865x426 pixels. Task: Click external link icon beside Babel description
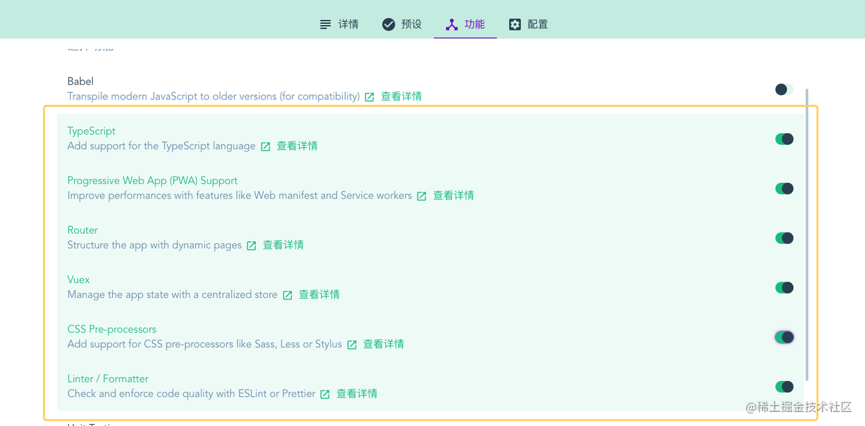[x=369, y=97]
